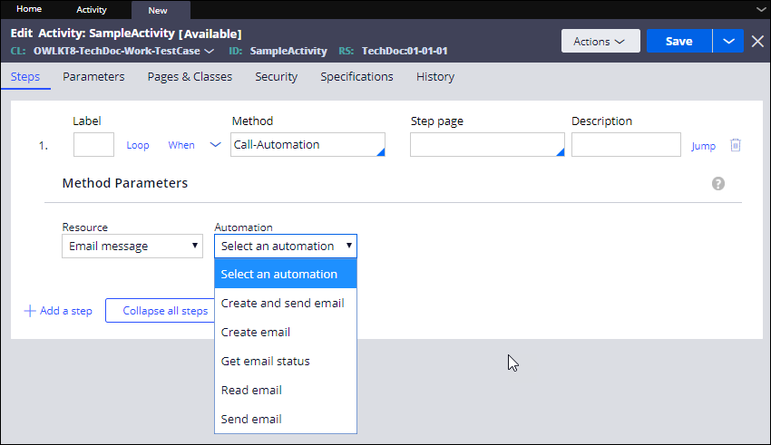
Task: Save the activity
Action: point(678,41)
